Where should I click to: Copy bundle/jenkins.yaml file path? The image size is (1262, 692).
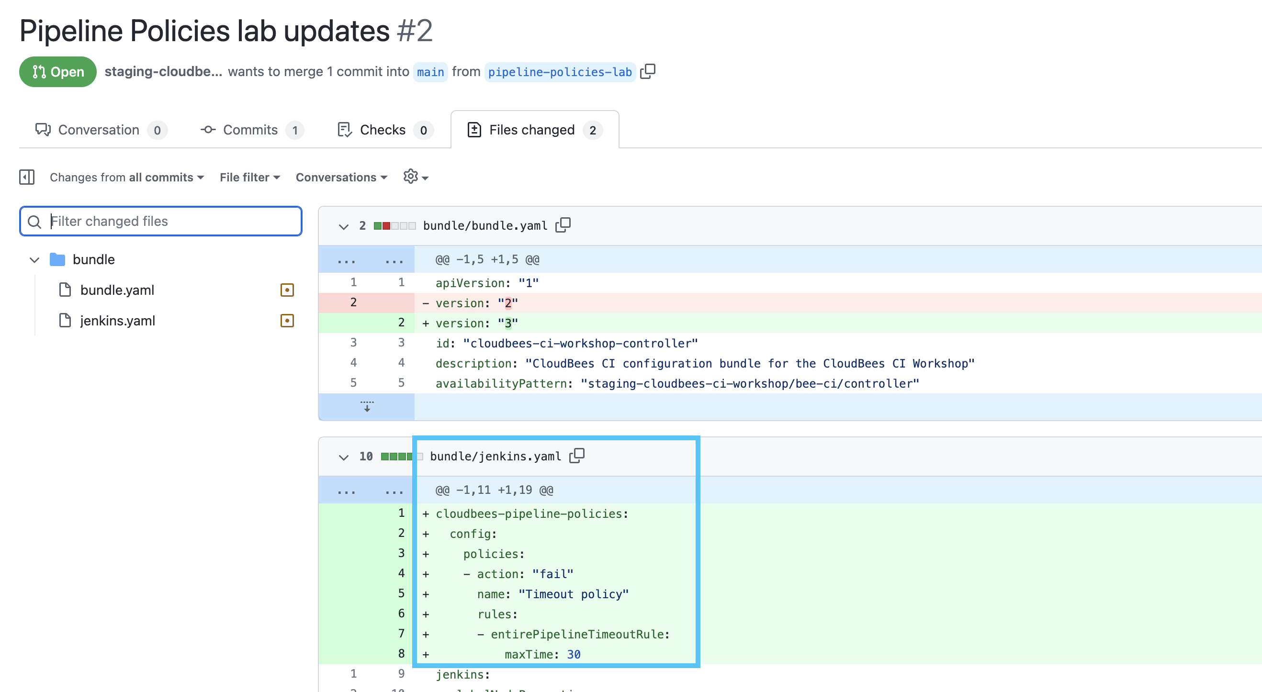(576, 456)
